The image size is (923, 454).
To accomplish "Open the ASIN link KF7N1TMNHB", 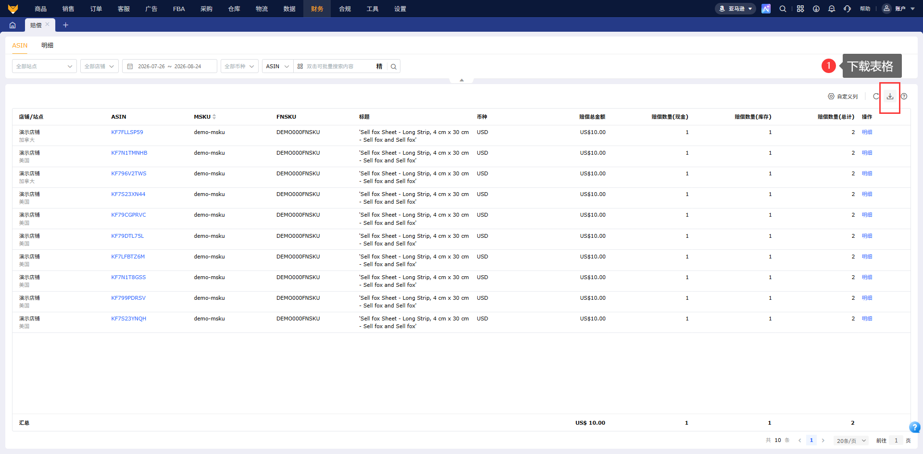I will tap(129, 153).
